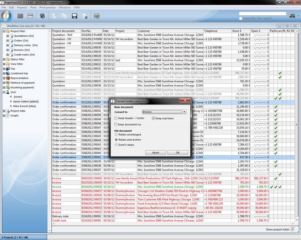Click the Abort button in the dialog
This screenshot has width=301, height=240.
(x=156, y=153)
